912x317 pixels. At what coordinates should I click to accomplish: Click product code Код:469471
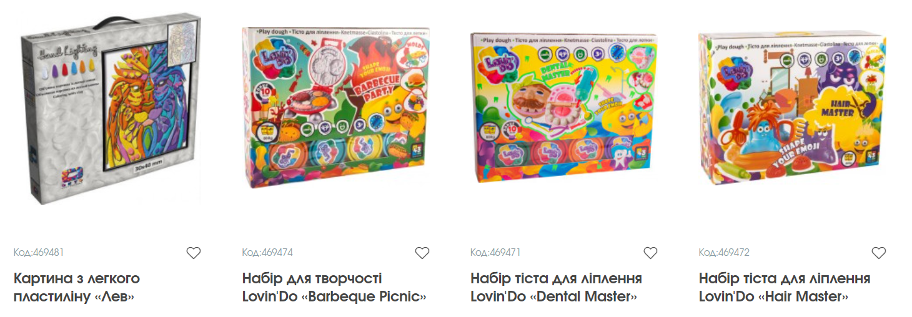(495, 253)
